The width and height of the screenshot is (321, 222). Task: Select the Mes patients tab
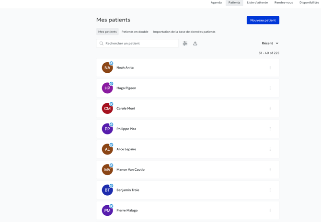107,32
